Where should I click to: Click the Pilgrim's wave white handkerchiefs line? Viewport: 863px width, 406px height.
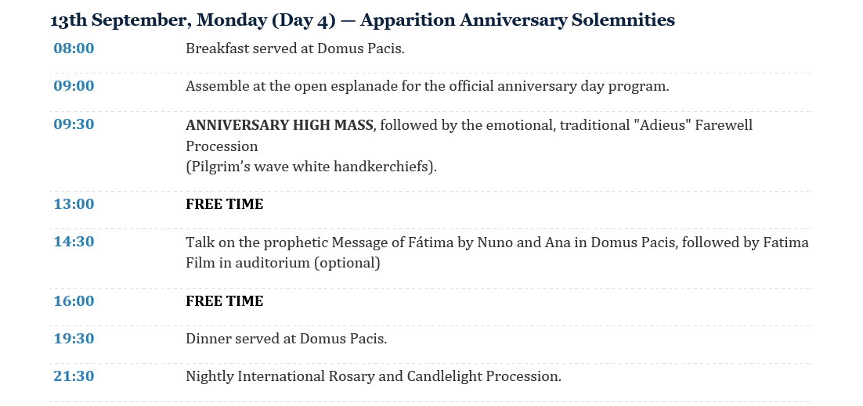click(311, 167)
